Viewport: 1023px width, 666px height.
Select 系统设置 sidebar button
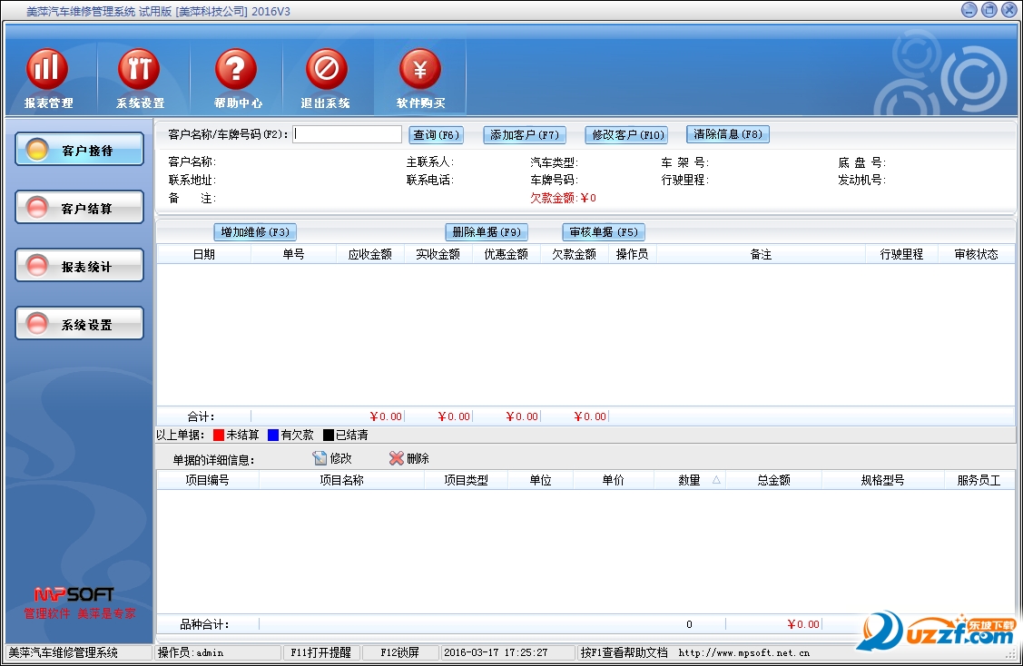click(80, 324)
